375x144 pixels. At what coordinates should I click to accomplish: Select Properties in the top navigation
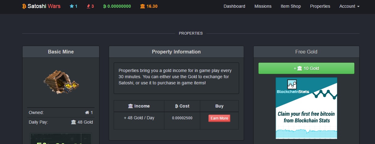(320, 6)
